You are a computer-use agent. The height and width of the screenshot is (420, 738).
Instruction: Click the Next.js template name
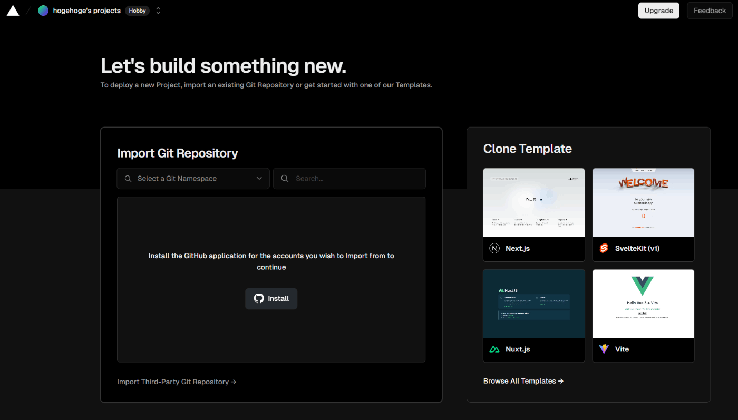pos(518,248)
